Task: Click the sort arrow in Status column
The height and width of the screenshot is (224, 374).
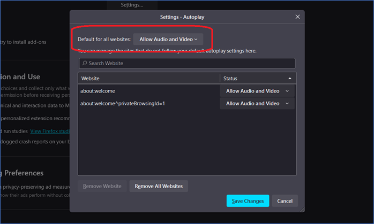Action: [x=290, y=78]
